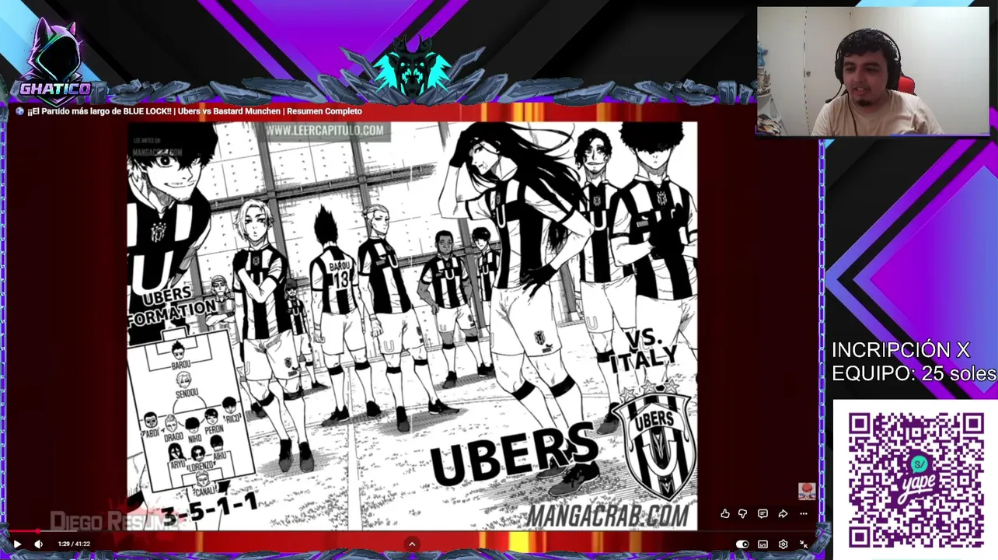998x560 pixels.
Task: Mute the video volume speaker icon
Action: (38, 544)
